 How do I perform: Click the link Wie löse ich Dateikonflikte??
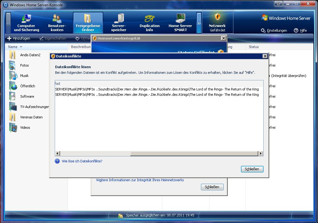[82, 161]
